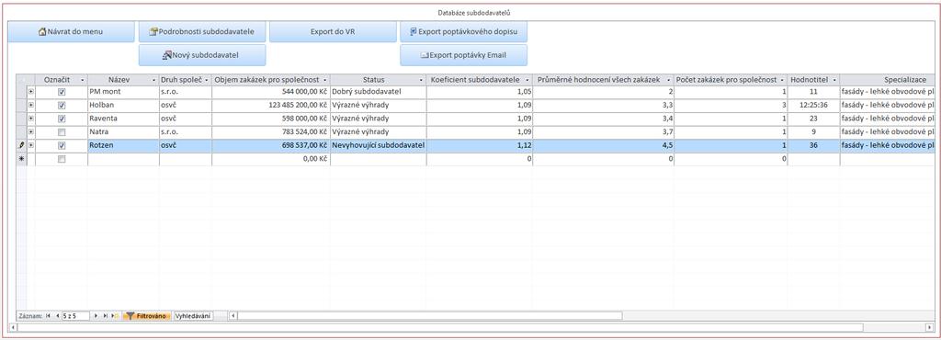Click the pencil edit indicator on Rotzen row

22,146
